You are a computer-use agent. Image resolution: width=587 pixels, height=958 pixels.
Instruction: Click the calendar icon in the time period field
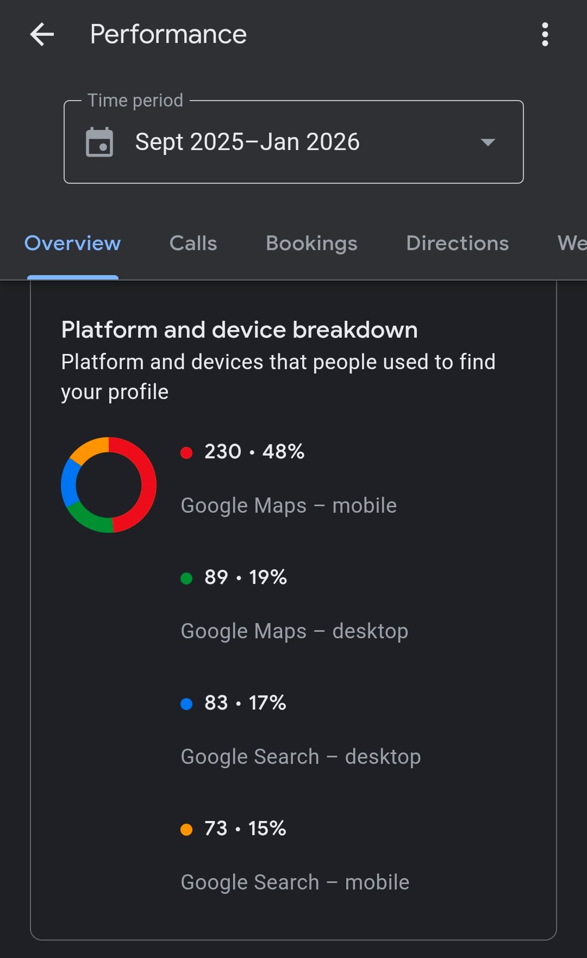tap(101, 141)
